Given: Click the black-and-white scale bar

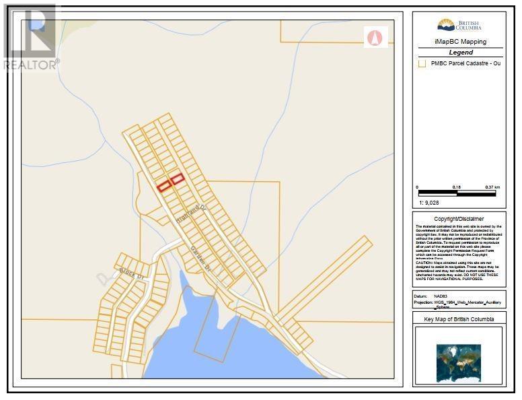Looking at the screenshot, I should click(456, 193).
